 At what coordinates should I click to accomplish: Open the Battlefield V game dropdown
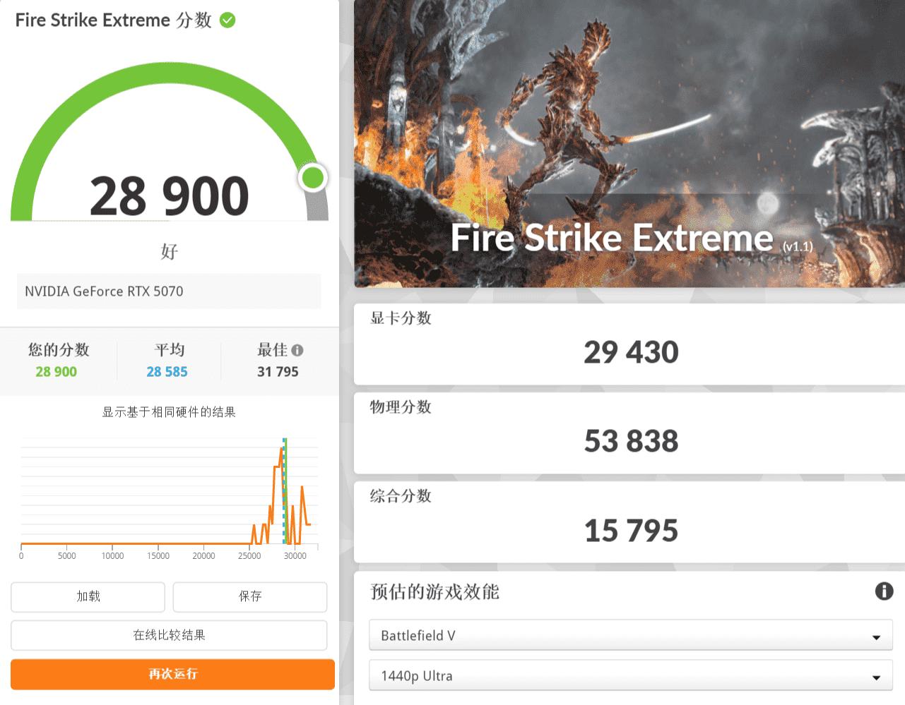(631, 635)
